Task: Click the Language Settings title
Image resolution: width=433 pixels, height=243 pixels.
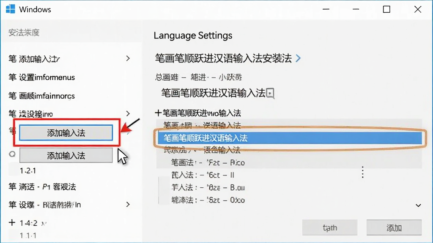Action: pyautogui.click(x=193, y=35)
